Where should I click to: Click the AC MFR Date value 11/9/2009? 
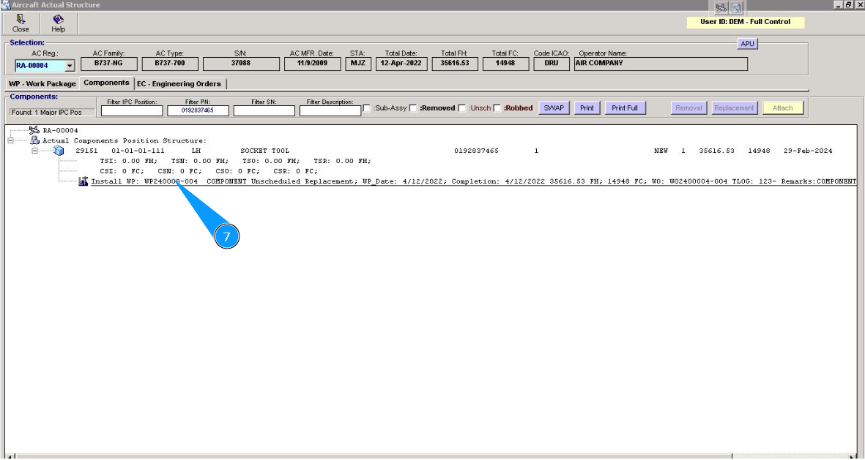[312, 64]
